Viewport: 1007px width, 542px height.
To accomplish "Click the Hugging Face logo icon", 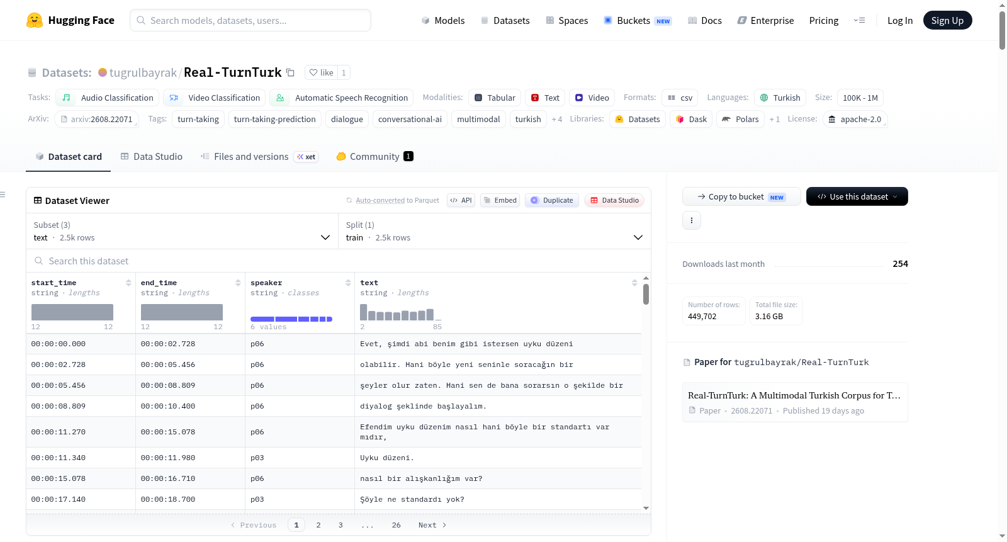I will click(x=35, y=20).
